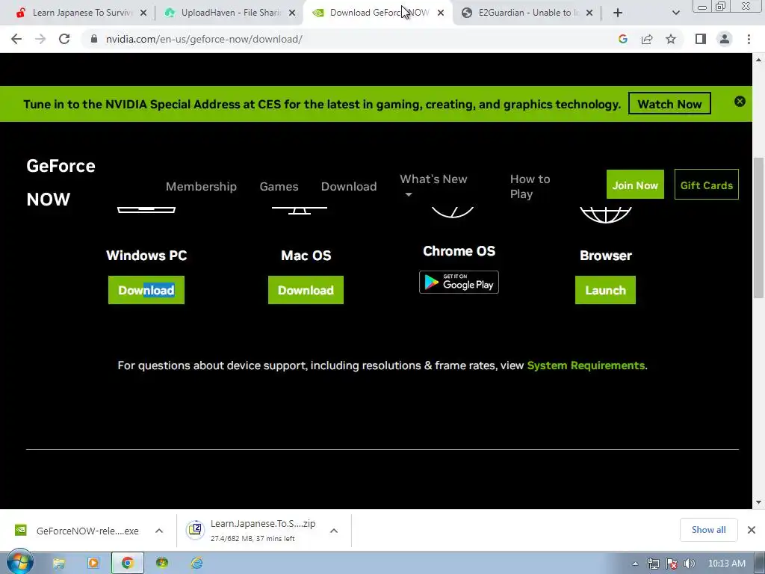Click the Google icon in the address bar
765x574 pixels.
622,39
